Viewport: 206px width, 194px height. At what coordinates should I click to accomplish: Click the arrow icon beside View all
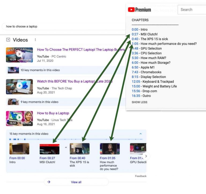[49, 182]
